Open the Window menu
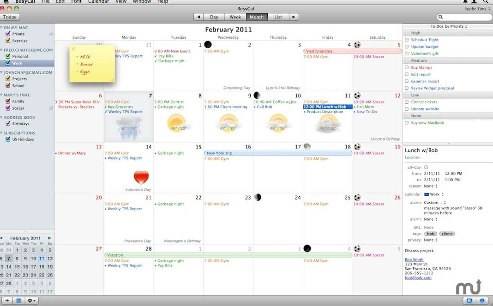Screen dimensions: 493x306 pyautogui.click(x=142, y=1)
